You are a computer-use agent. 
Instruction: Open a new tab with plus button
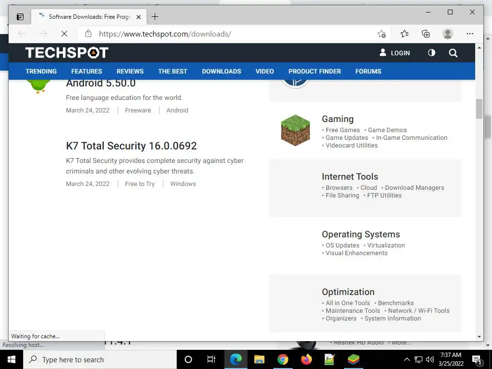(155, 17)
